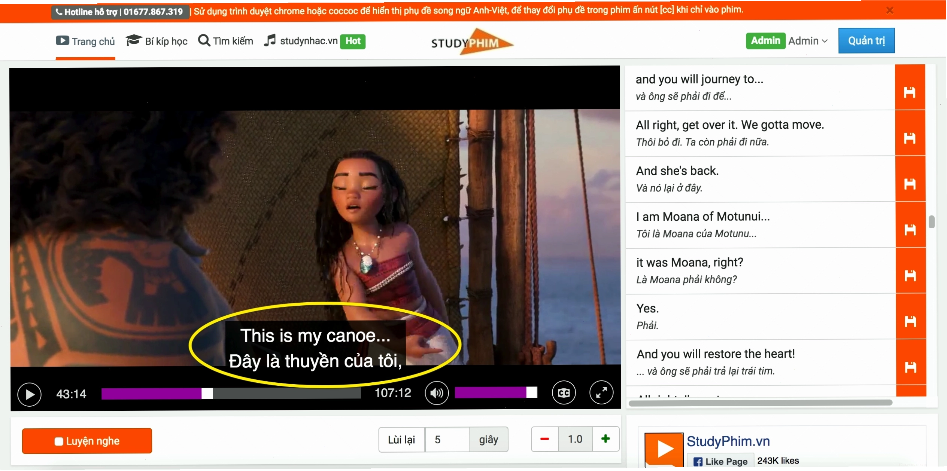Click the playback speed value 1.0
This screenshot has height=471, width=947.
[x=575, y=439]
